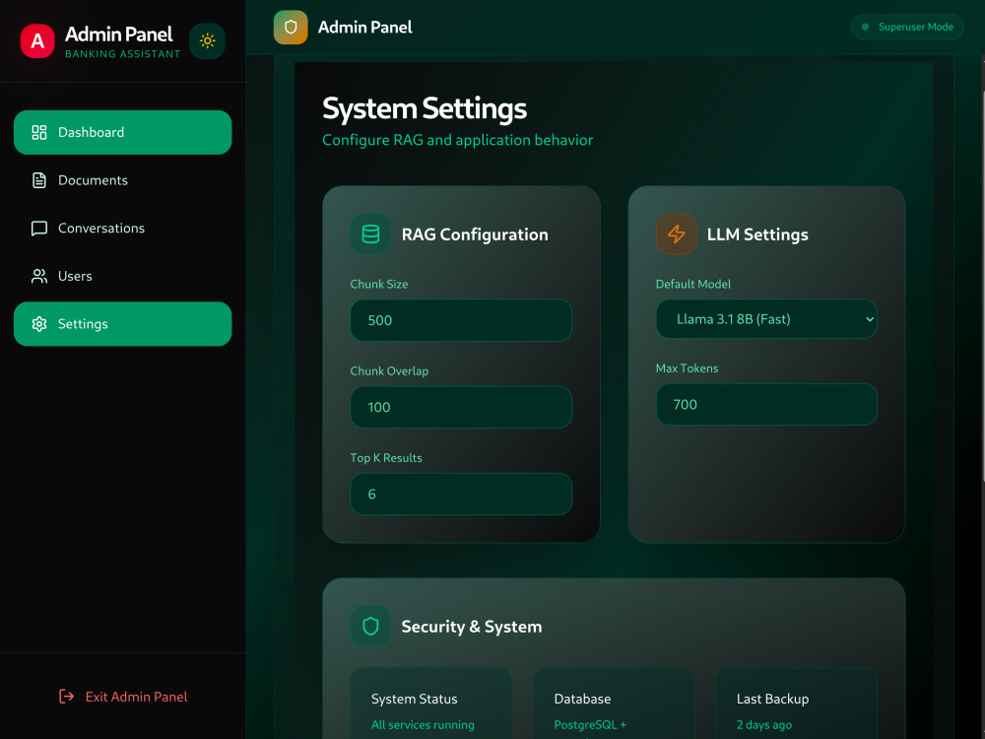Select the Settings menu item

coord(122,323)
